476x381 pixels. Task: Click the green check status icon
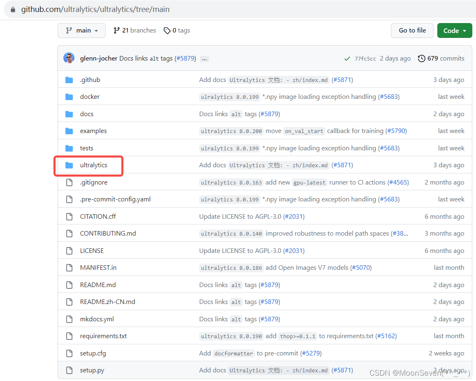[347, 58]
